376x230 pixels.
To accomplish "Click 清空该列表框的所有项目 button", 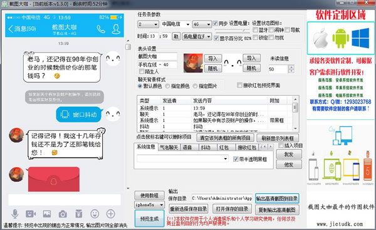I will tap(225, 138).
